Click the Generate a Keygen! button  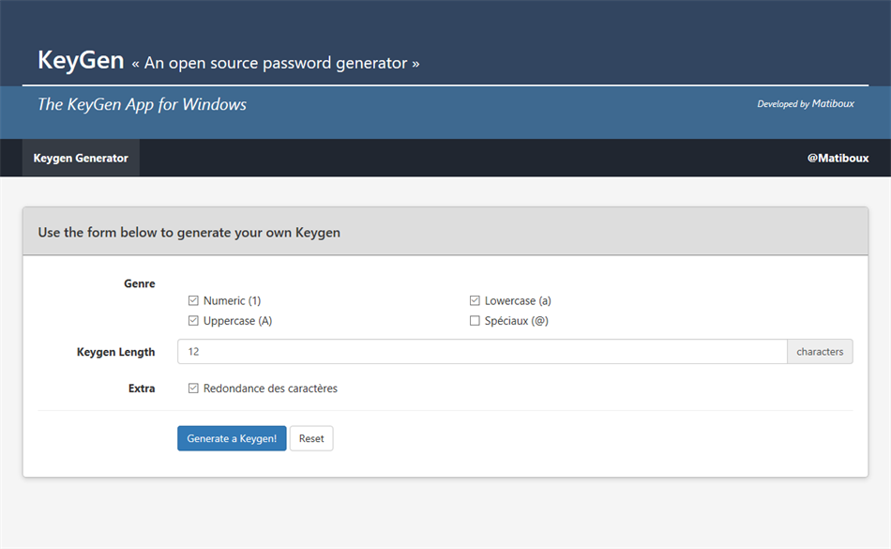click(x=232, y=438)
